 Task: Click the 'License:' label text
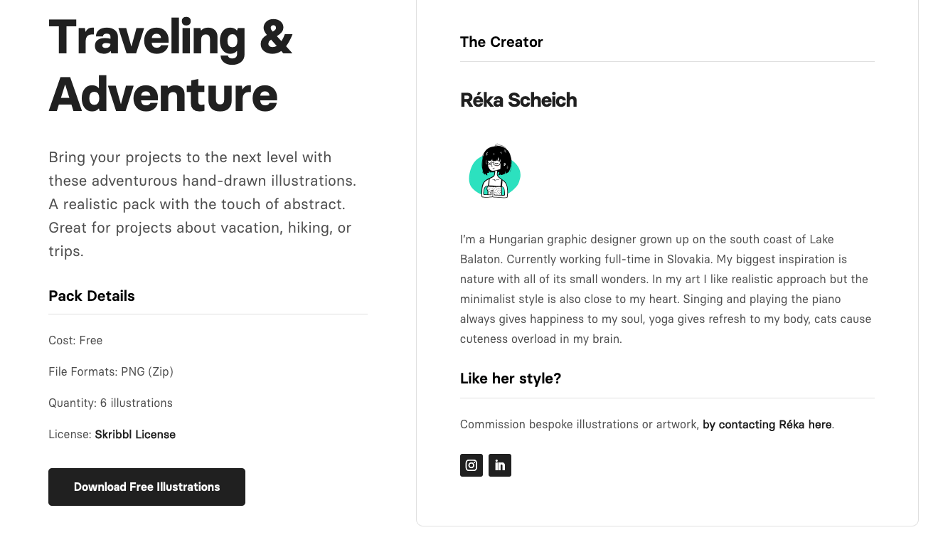click(x=70, y=435)
